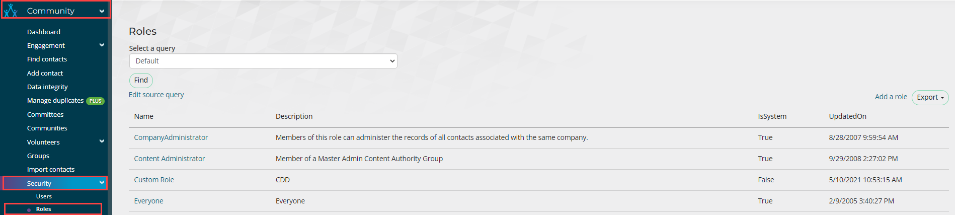Click the Find button
The image size is (955, 215).
pos(141,80)
